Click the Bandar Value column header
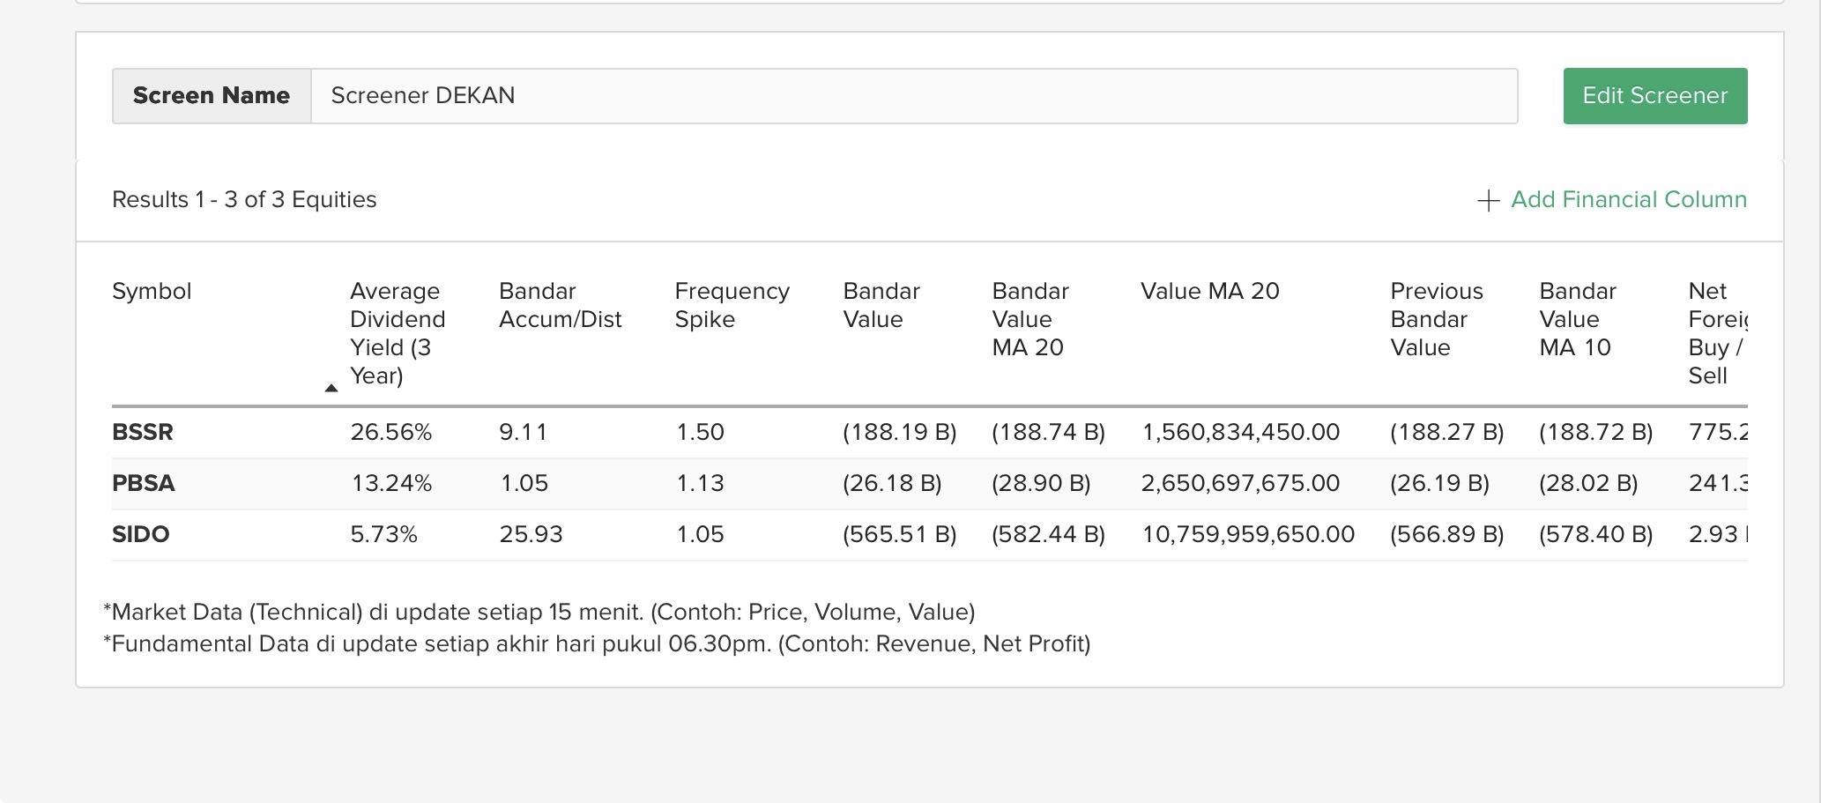The height and width of the screenshot is (803, 1821). point(881,305)
